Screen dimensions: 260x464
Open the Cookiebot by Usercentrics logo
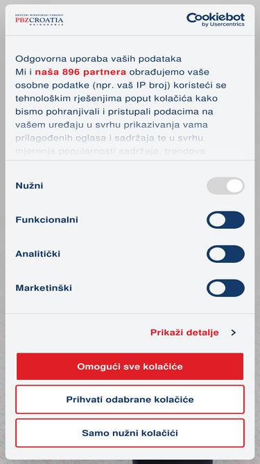[216, 20]
